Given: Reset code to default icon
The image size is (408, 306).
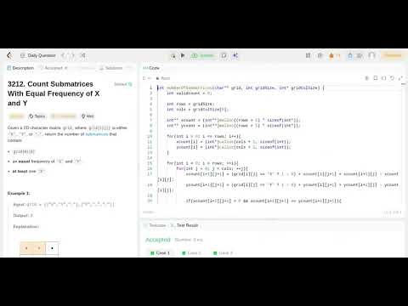Looking at the screenshot, I should point(392,78).
